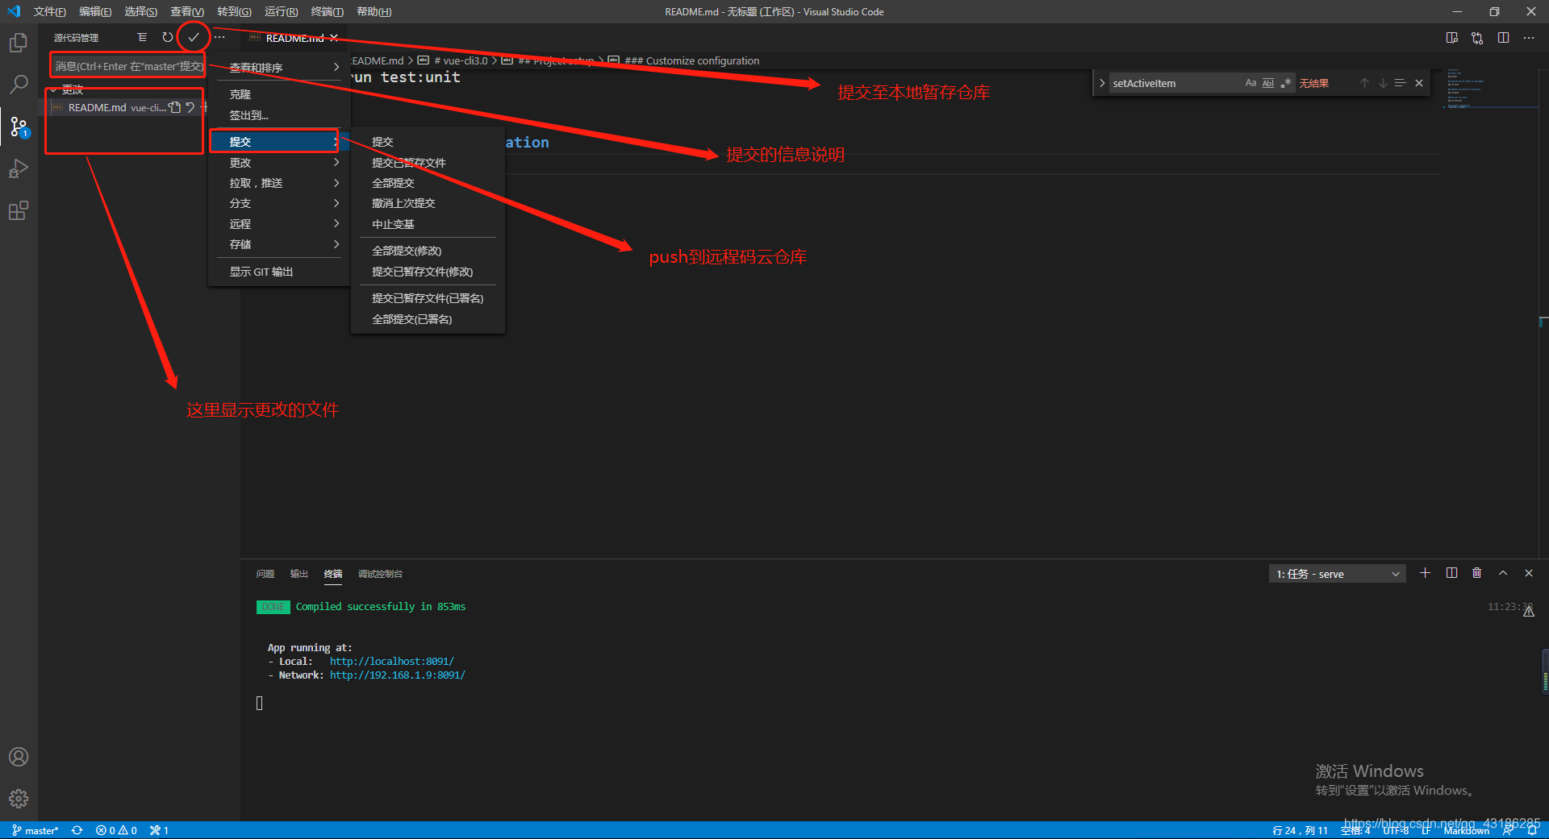Toggle find in selection
Image resolution: width=1549 pixels, height=839 pixels.
click(1401, 83)
